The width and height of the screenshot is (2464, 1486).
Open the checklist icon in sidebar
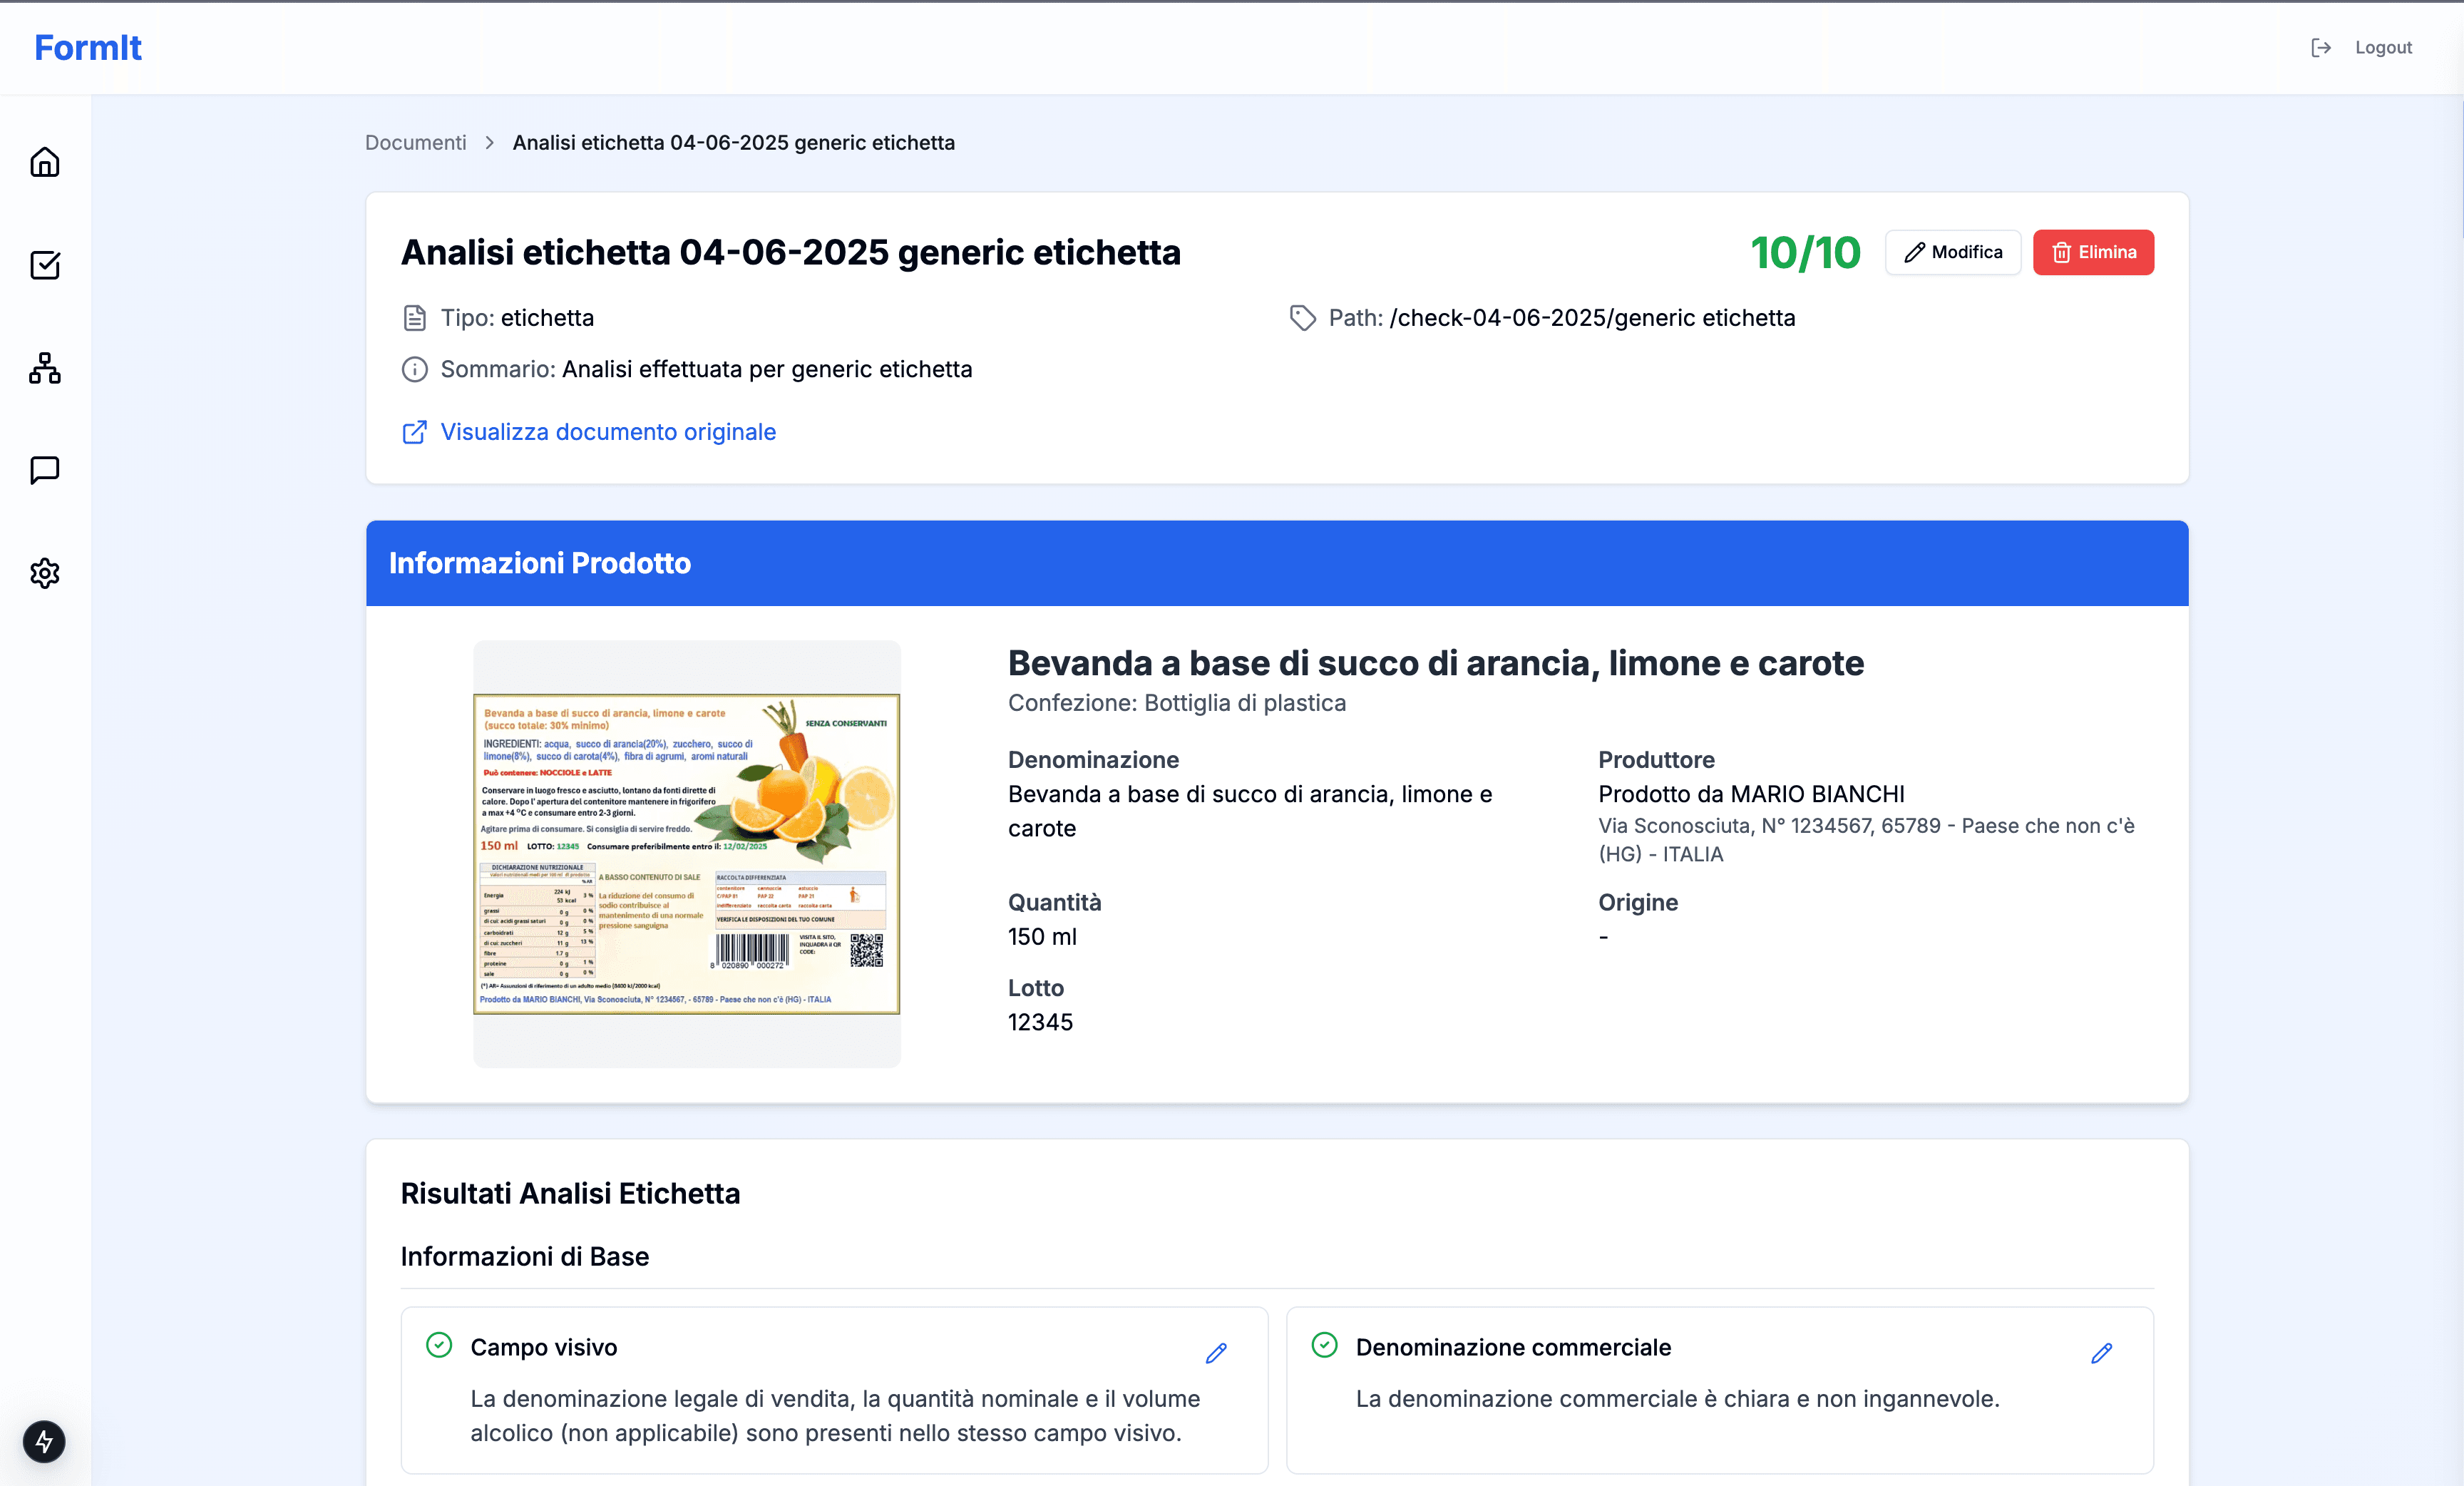[x=45, y=265]
